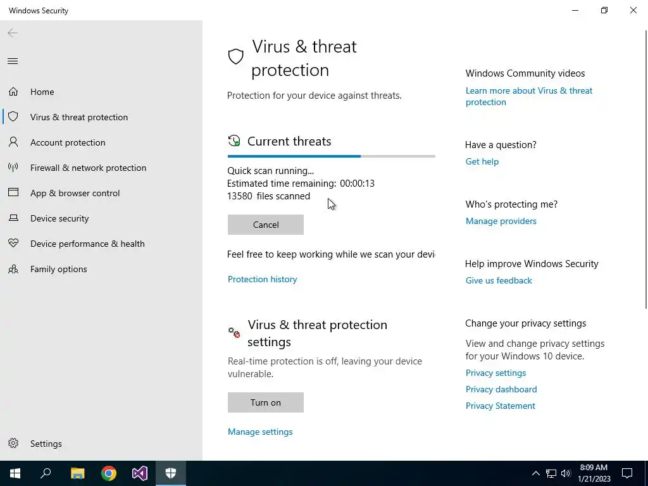Screen dimensions: 648x486
Task: Launch Google Chrome from taskbar
Action: click(x=109, y=473)
